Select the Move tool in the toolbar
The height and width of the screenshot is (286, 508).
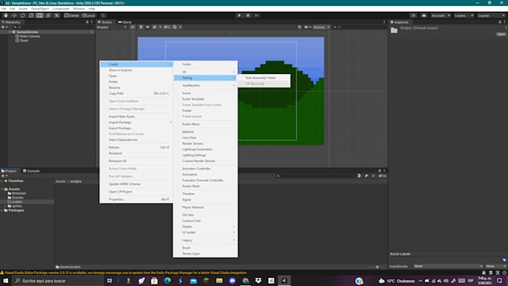tap(14, 16)
